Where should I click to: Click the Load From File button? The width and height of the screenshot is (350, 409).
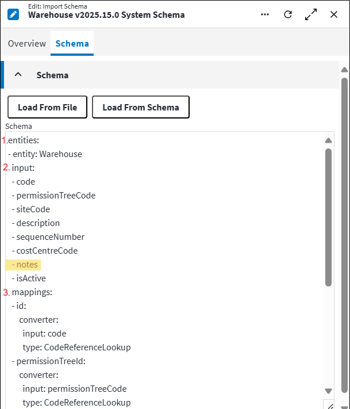[x=48, y=107]
